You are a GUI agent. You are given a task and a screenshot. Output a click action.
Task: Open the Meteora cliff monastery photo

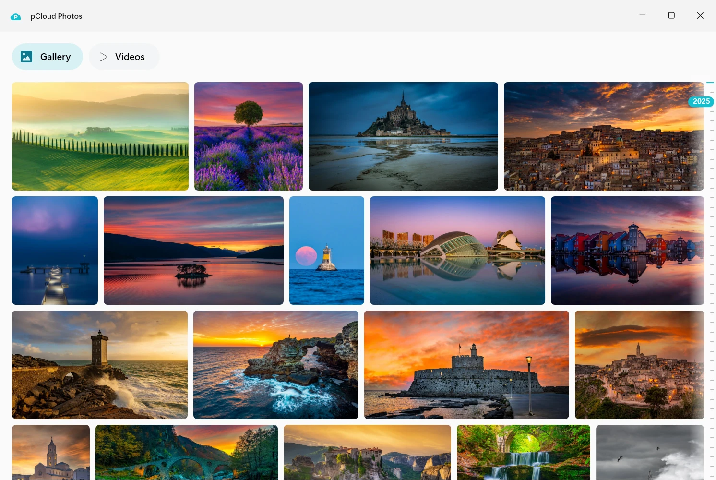pos(367,452)
